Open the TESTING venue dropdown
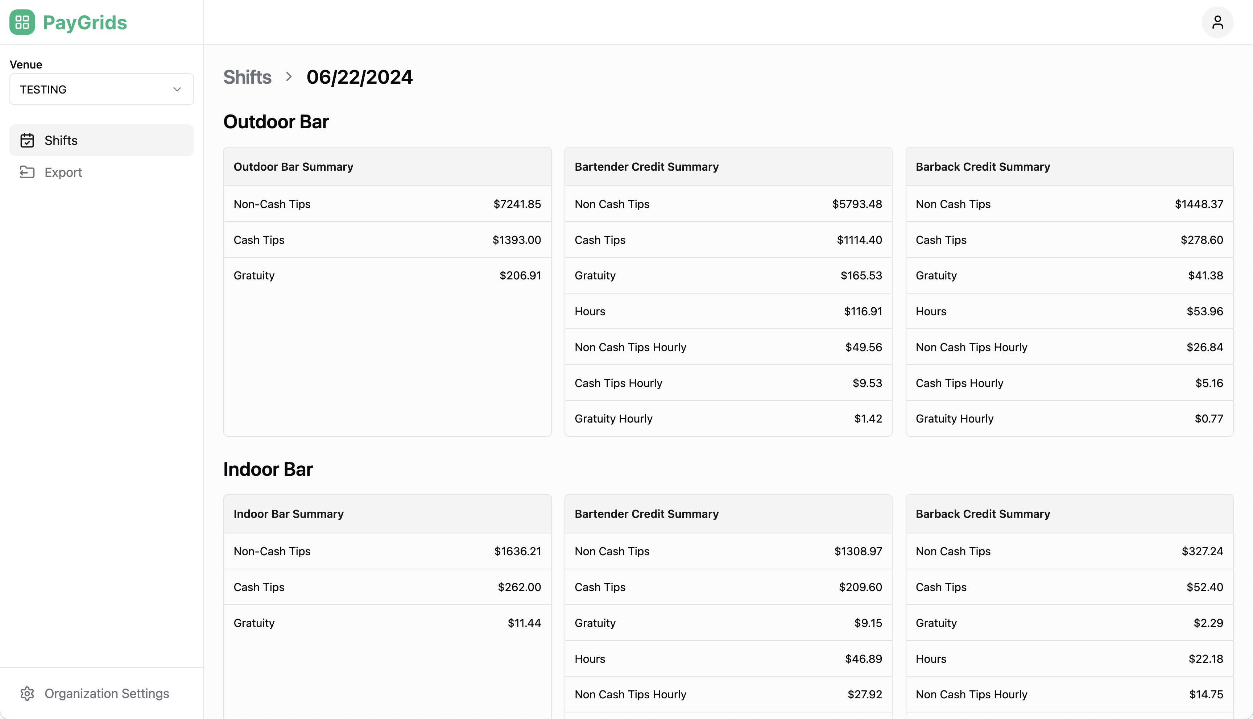 pyautogui.click(x=101, y=89)
